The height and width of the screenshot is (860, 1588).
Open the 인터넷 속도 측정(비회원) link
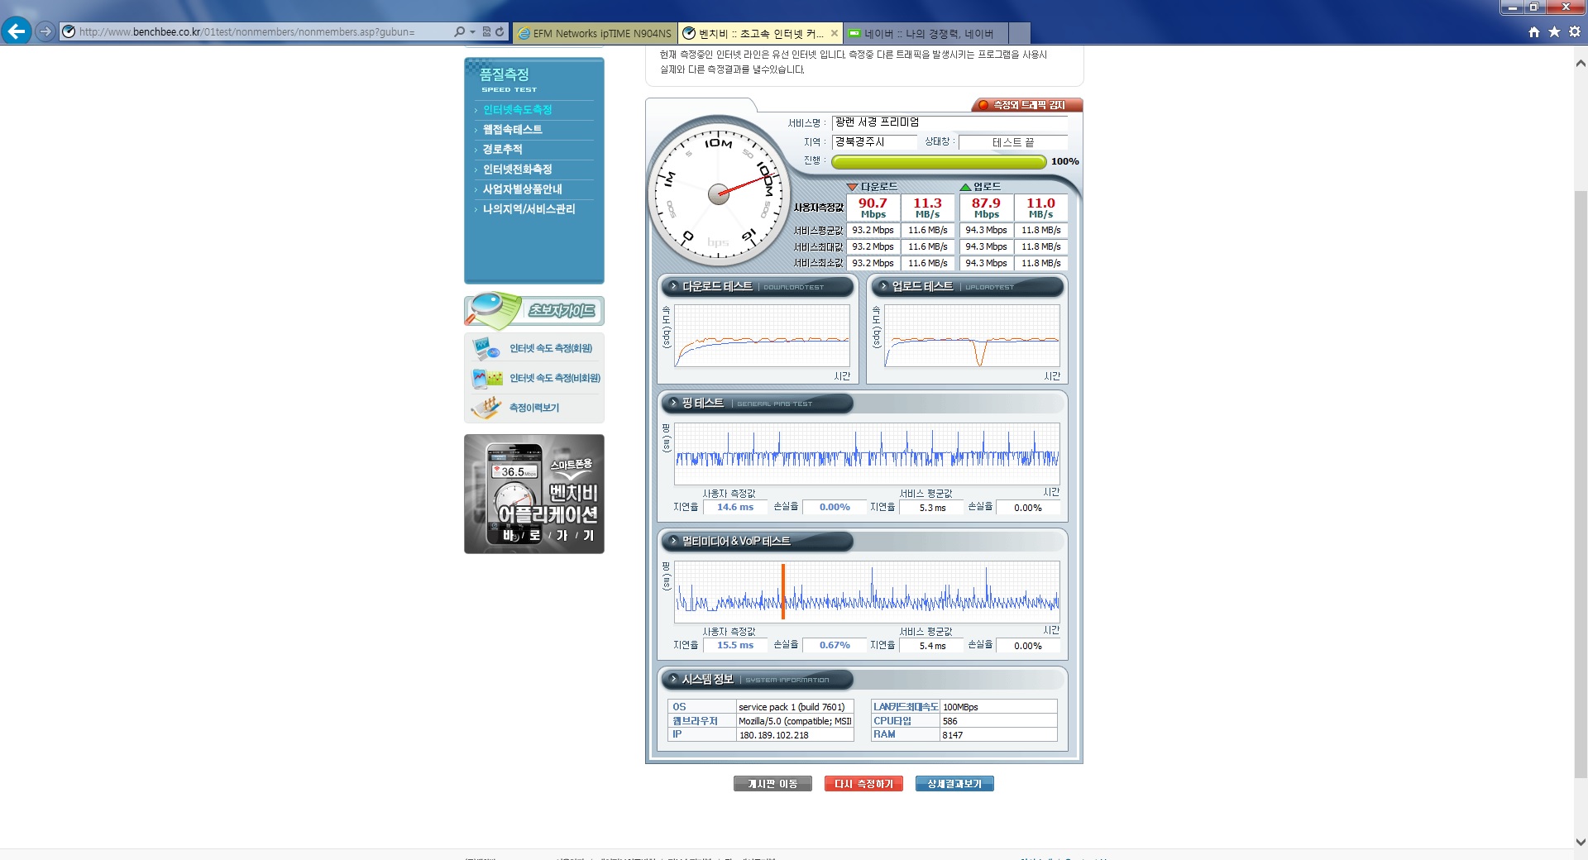click(555, 378)
